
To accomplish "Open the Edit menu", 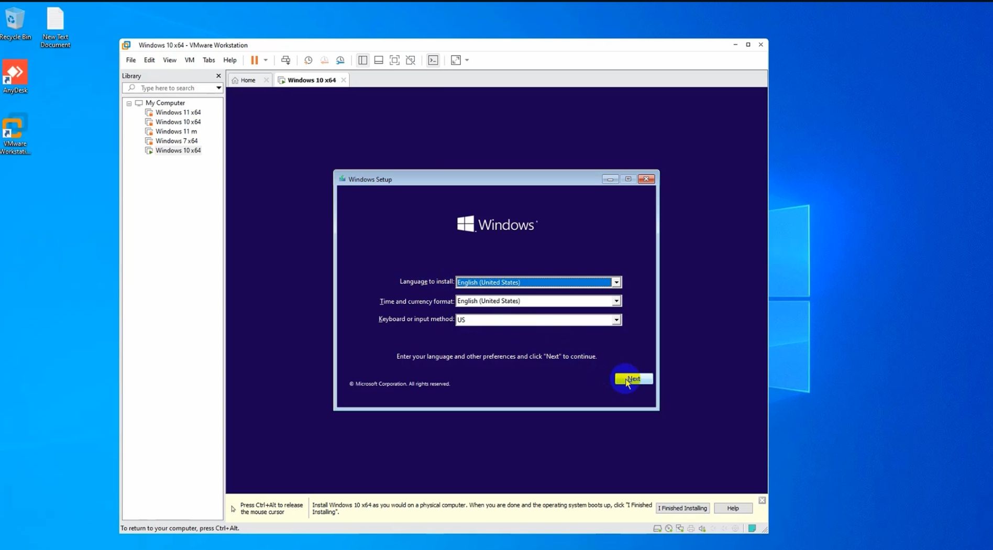I will click(x=149, y=60).
